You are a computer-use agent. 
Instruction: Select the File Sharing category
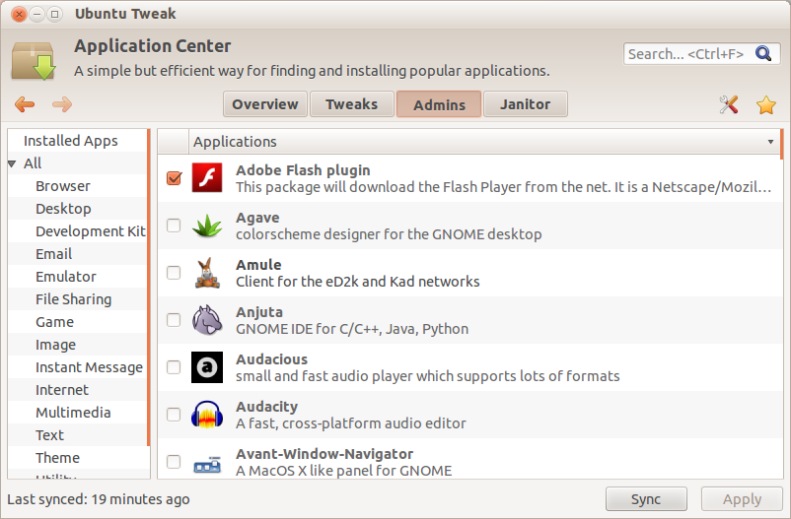coord(73,299)
